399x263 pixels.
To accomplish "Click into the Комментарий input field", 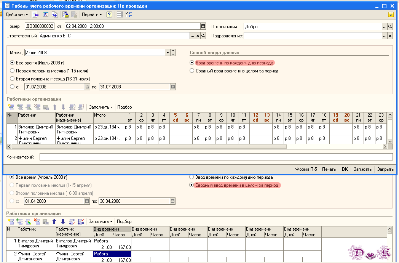I will [216, 157].
